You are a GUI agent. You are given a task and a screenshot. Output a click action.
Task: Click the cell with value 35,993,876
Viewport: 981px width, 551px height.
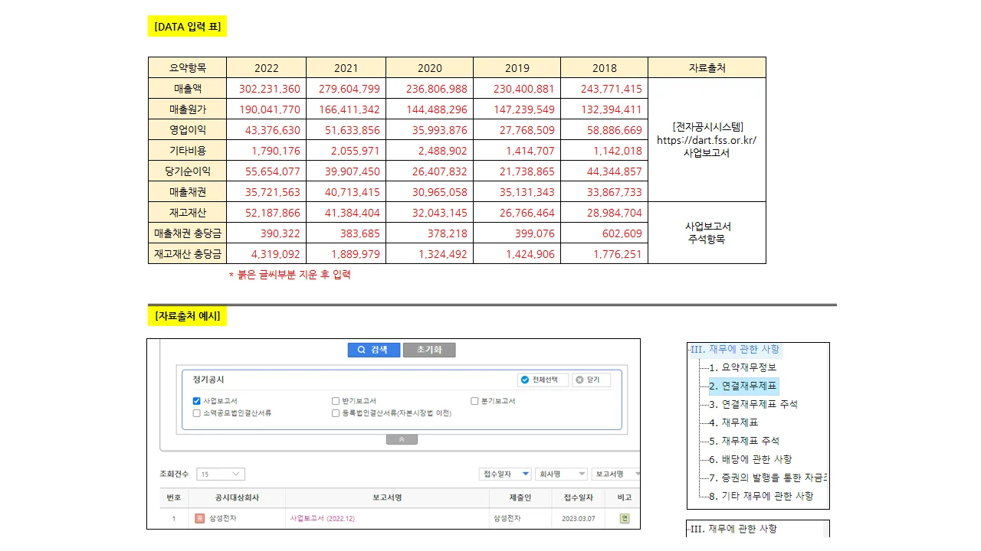coord(430,129)
